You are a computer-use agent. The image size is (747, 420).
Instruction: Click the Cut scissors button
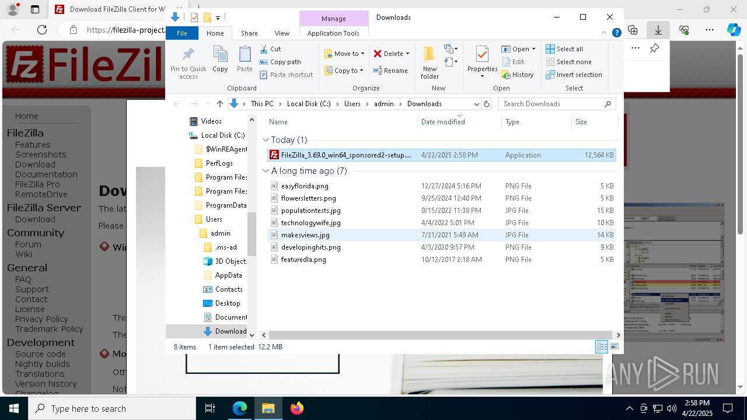tap(270, 49)
